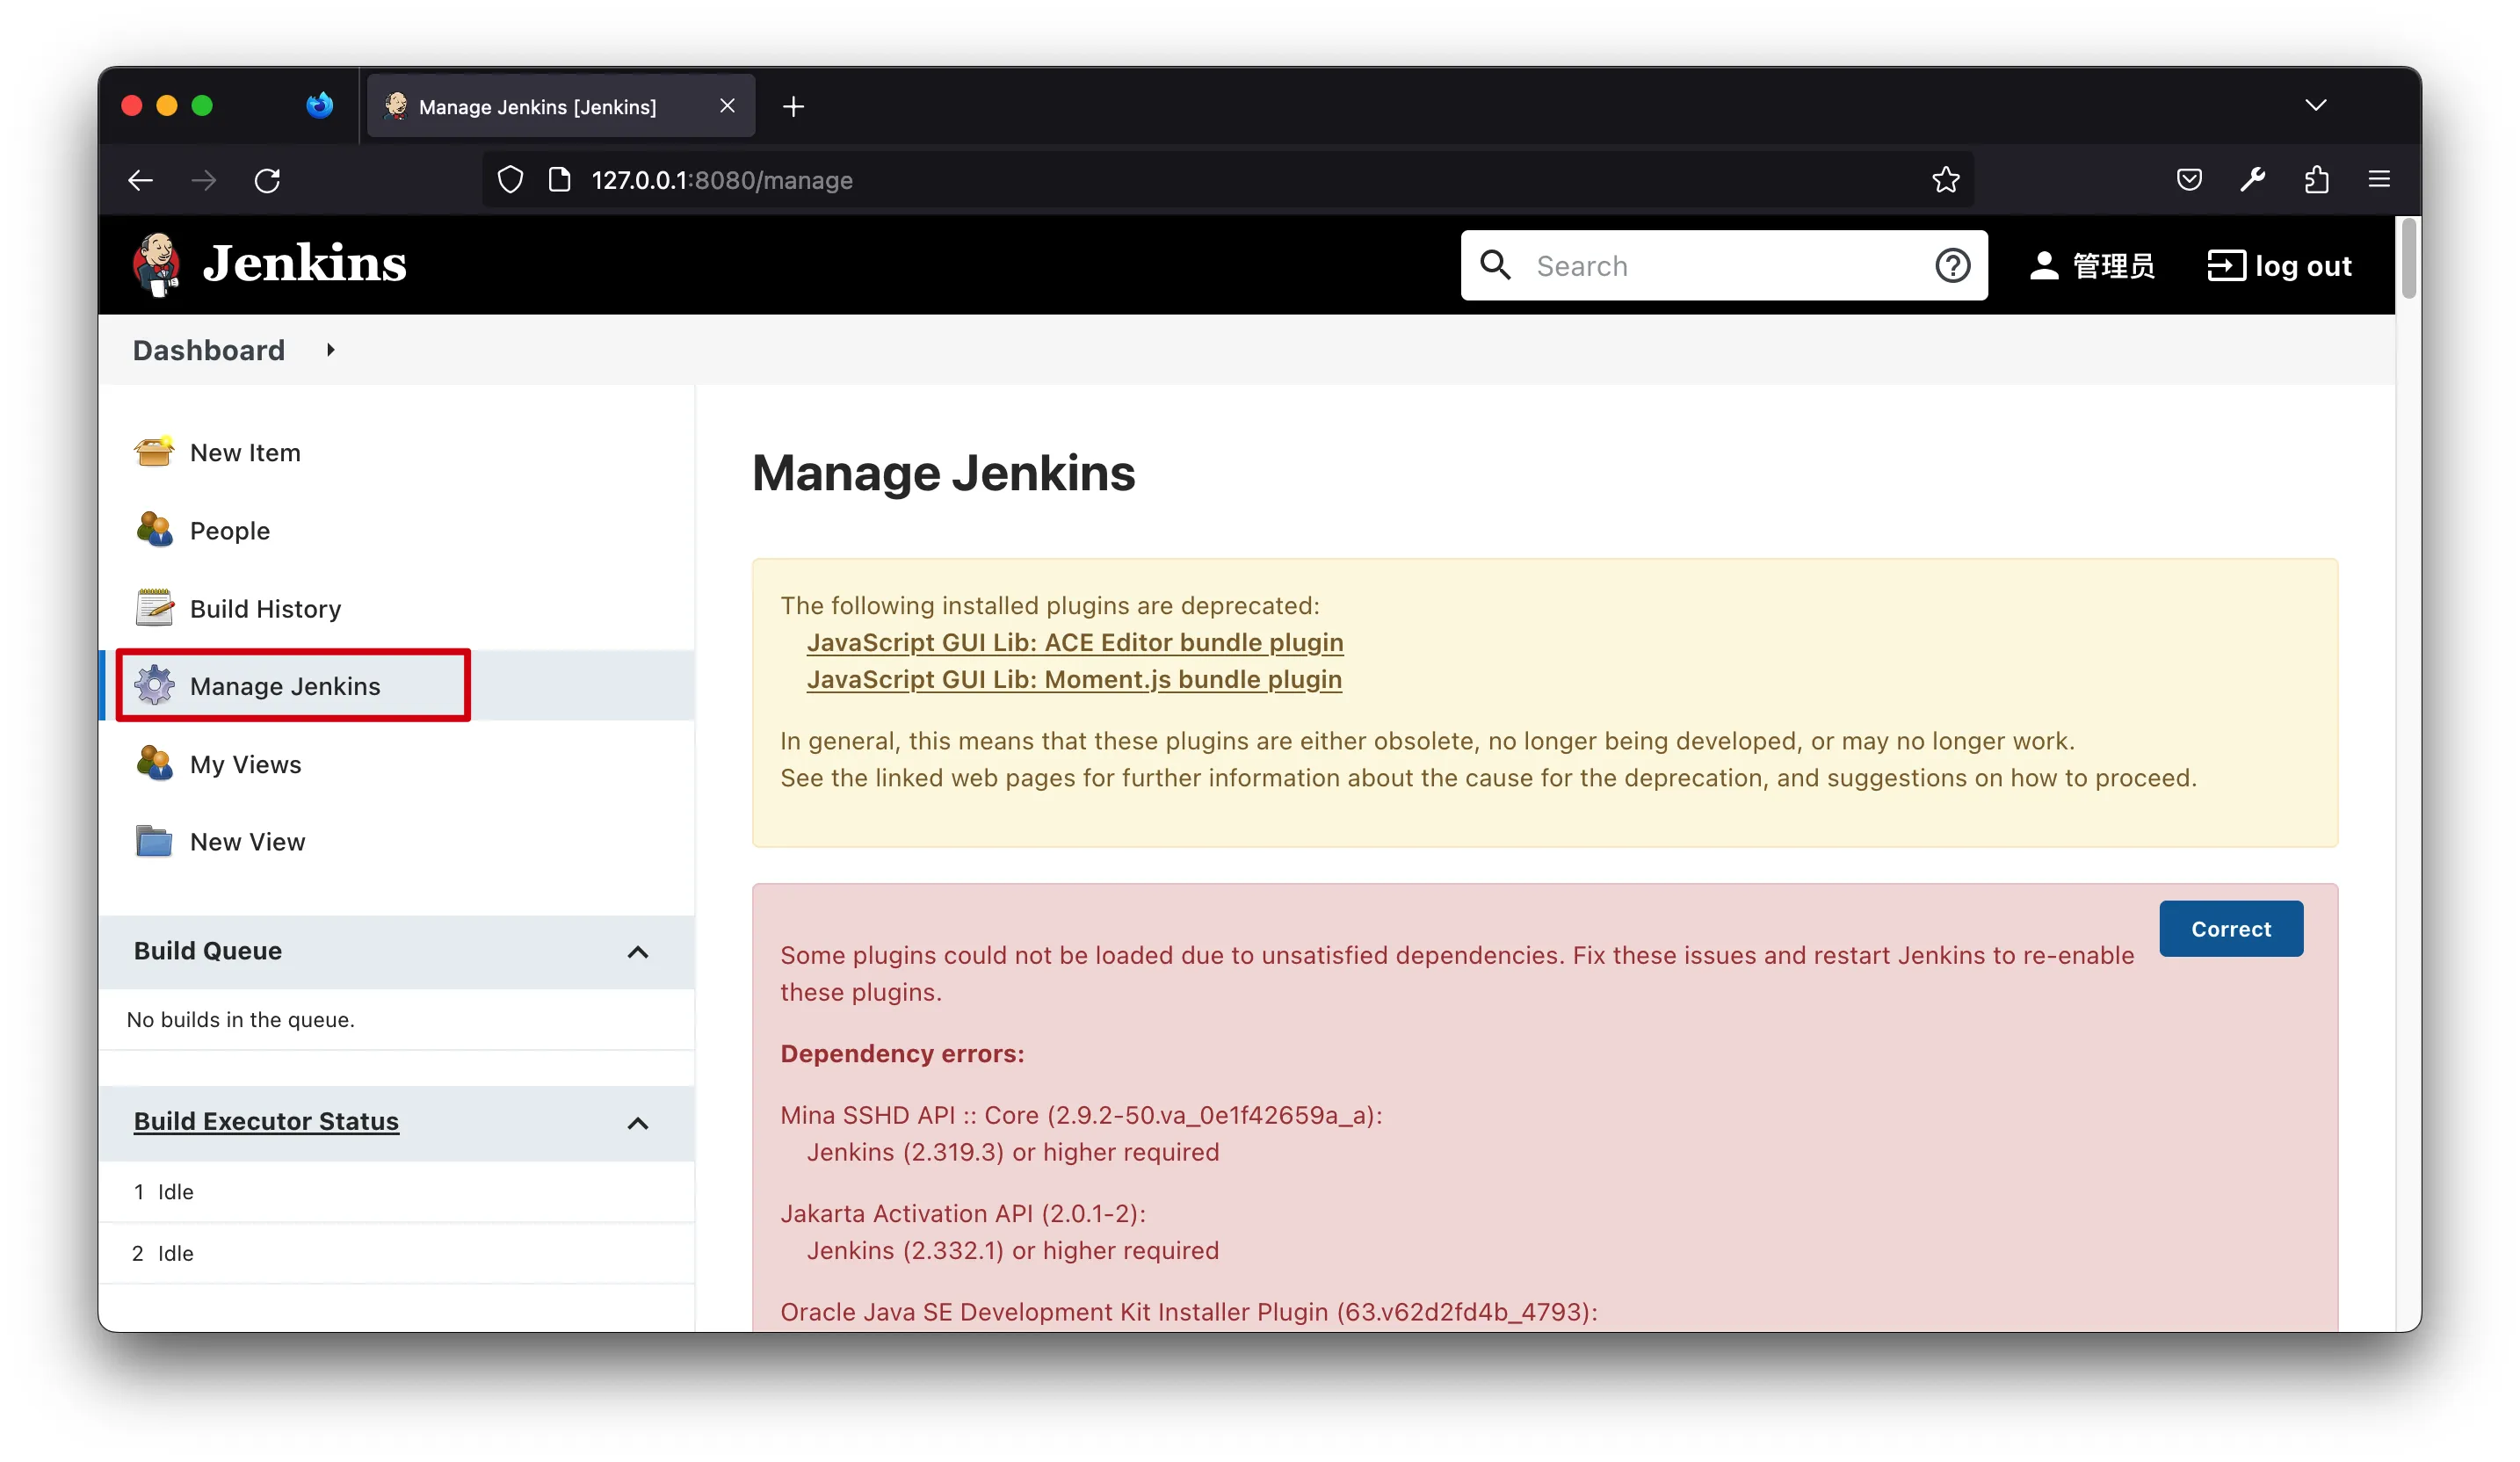Collapse the Build Executor Status panel
2520x1462 pixels.
637,1123
